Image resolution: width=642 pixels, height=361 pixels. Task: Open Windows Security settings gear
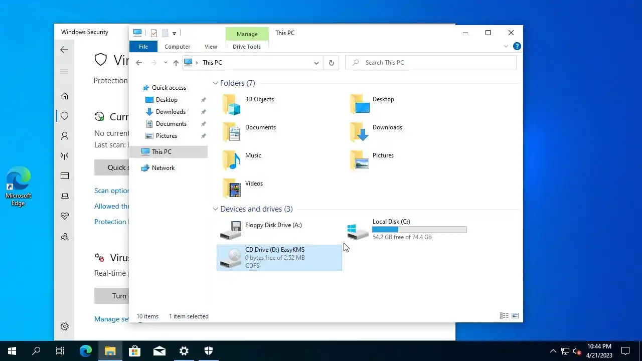[64, 326]
